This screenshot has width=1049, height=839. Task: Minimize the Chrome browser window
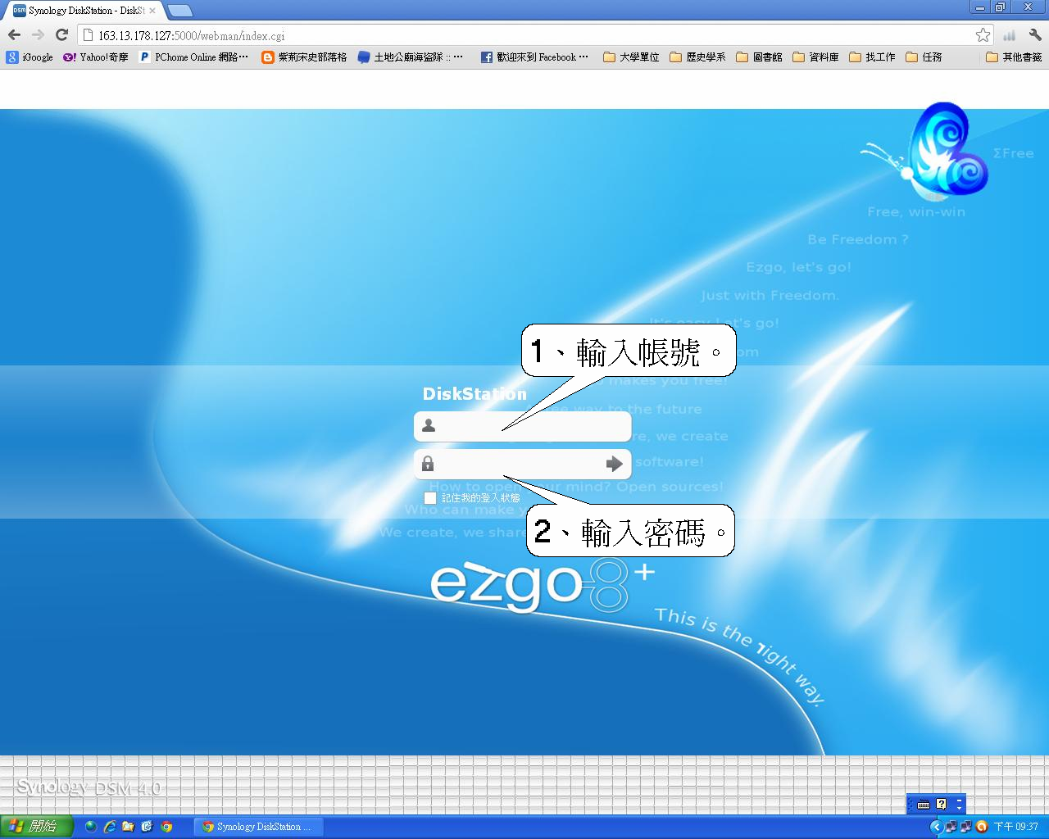[x=979, y=7]
